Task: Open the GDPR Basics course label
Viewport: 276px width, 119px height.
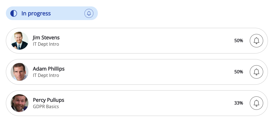Action: (46, 106)
